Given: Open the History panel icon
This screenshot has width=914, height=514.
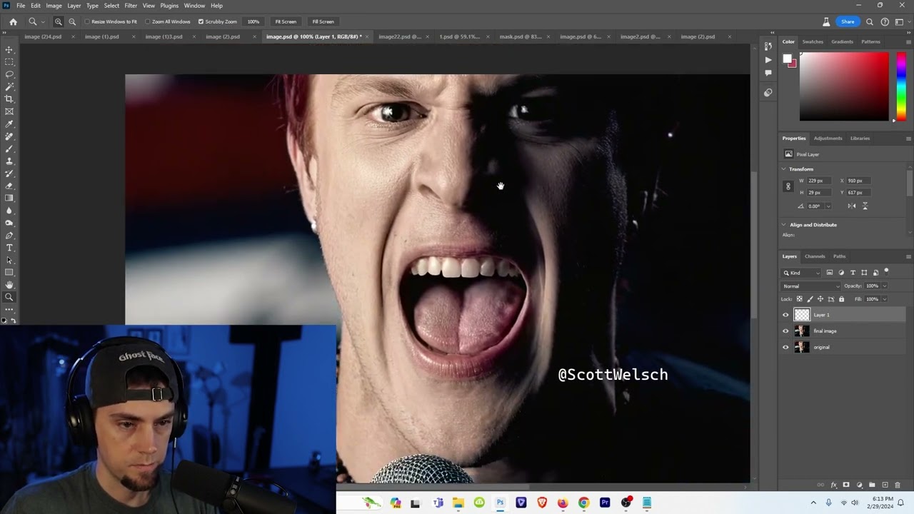Looking at the screenshot, I should 768,46.
